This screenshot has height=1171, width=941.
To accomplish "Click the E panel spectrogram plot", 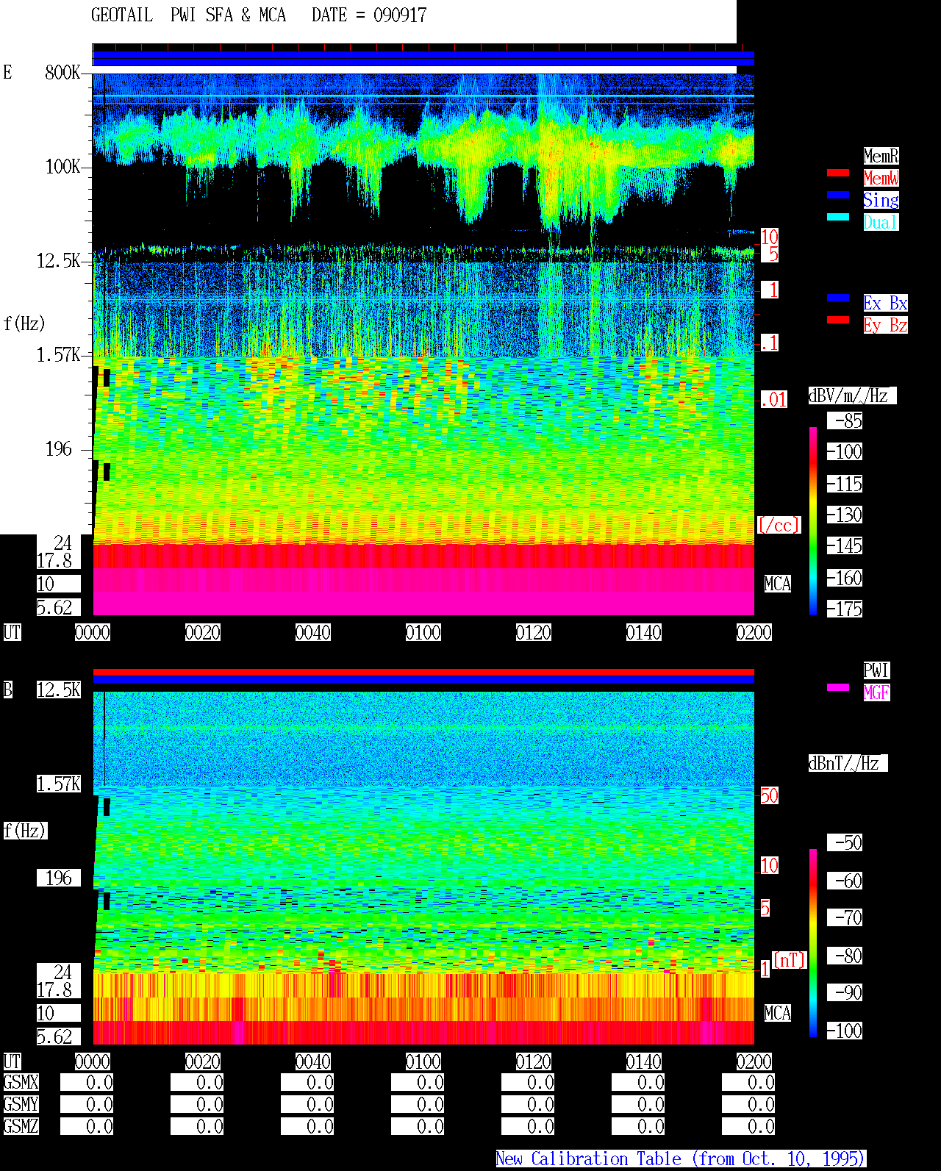I will pyautogui.click(x=423, y=344).
